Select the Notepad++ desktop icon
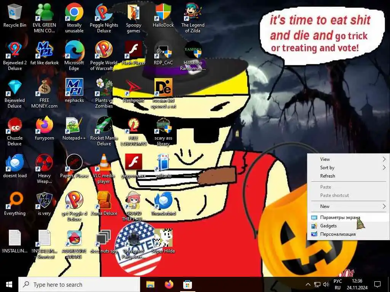The width and height of the screenshot is (390, 292). click(74, 125)
